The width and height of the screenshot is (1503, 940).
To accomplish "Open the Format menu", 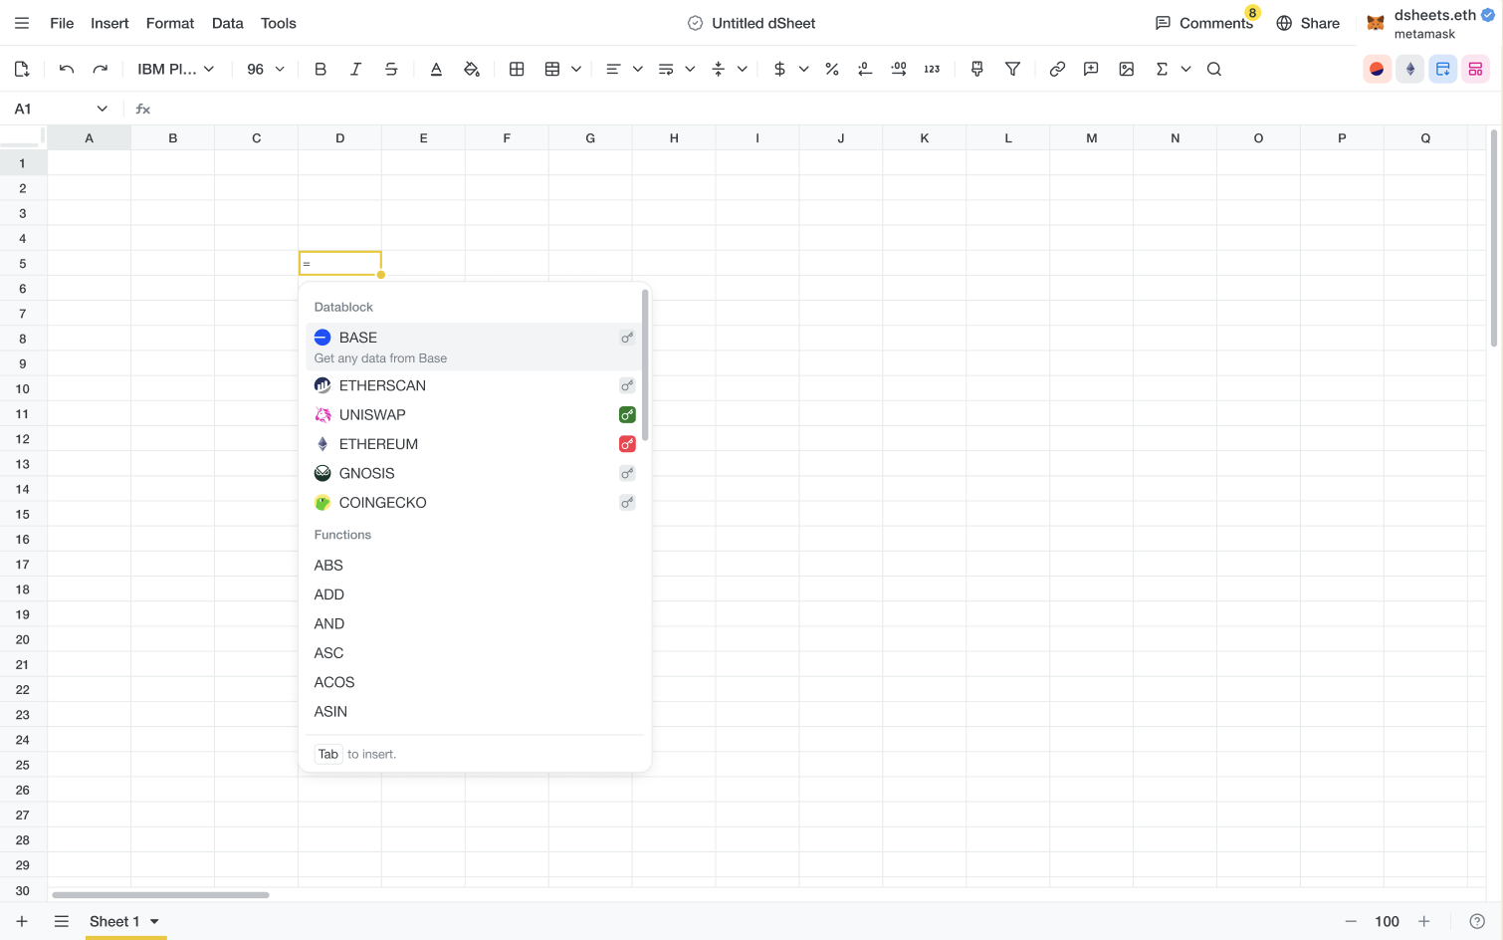I will tap(169, 23).
